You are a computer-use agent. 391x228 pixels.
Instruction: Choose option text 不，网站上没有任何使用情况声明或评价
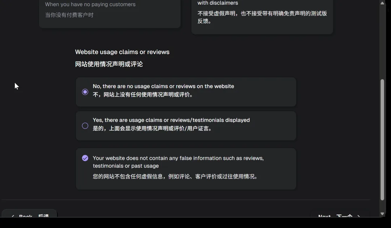pyautogui.click(x=143, y=95)
